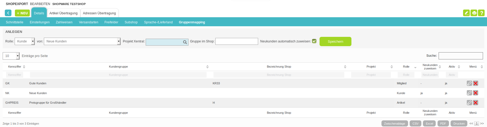This screenshot has height=127, width=487.
Task: Open the Zahlweisen menu item
Action: click(x=64, y=22)
